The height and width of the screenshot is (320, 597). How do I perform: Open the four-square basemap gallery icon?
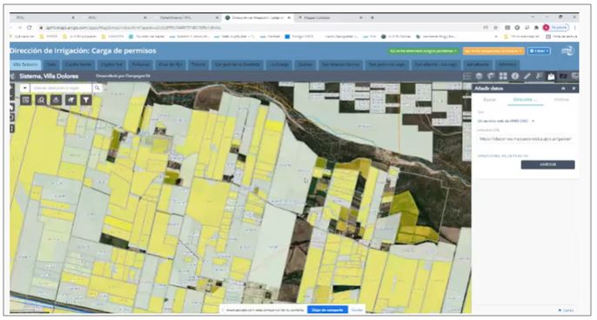pyautogui.click(x=503, y=77)
